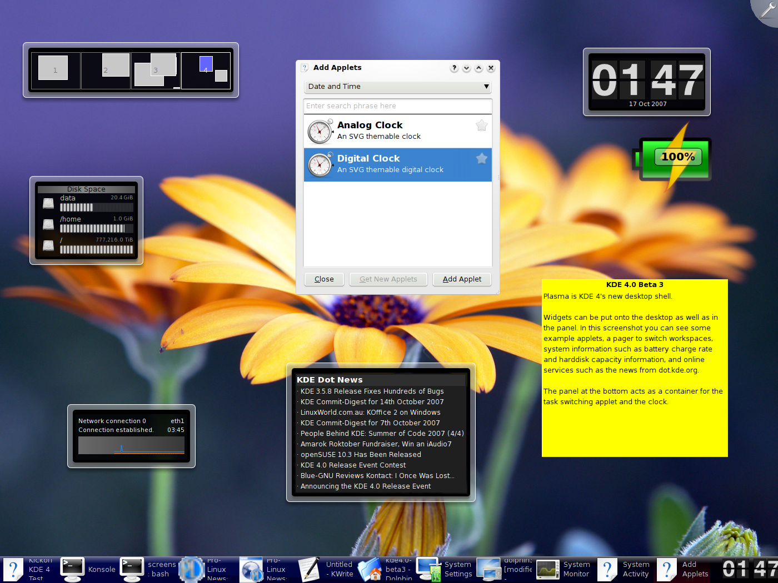Click the eth1 network traffic graph
The width and height of the screenshot is (778, 583).
pyautogui.click(x=131, y=445)
